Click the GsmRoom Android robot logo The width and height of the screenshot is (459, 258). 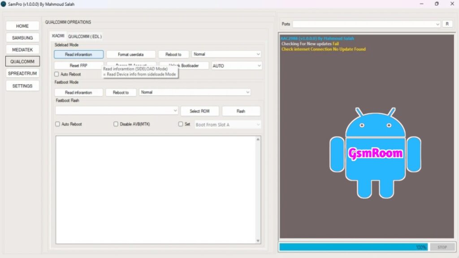375,153
